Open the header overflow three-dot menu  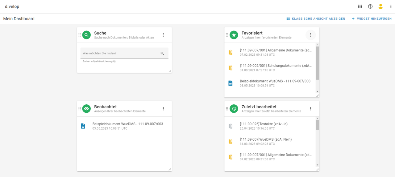pyautogui.click(x=391, y=6)
